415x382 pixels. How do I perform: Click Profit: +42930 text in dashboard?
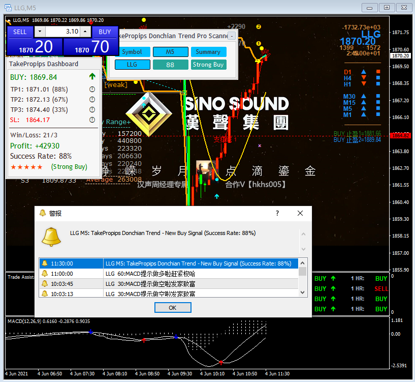pyautogui.click(x=35, y=146)
